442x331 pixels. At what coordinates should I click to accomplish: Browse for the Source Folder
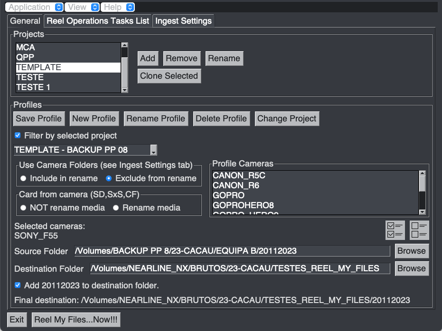pyautogui.click(x=412, y=251)
